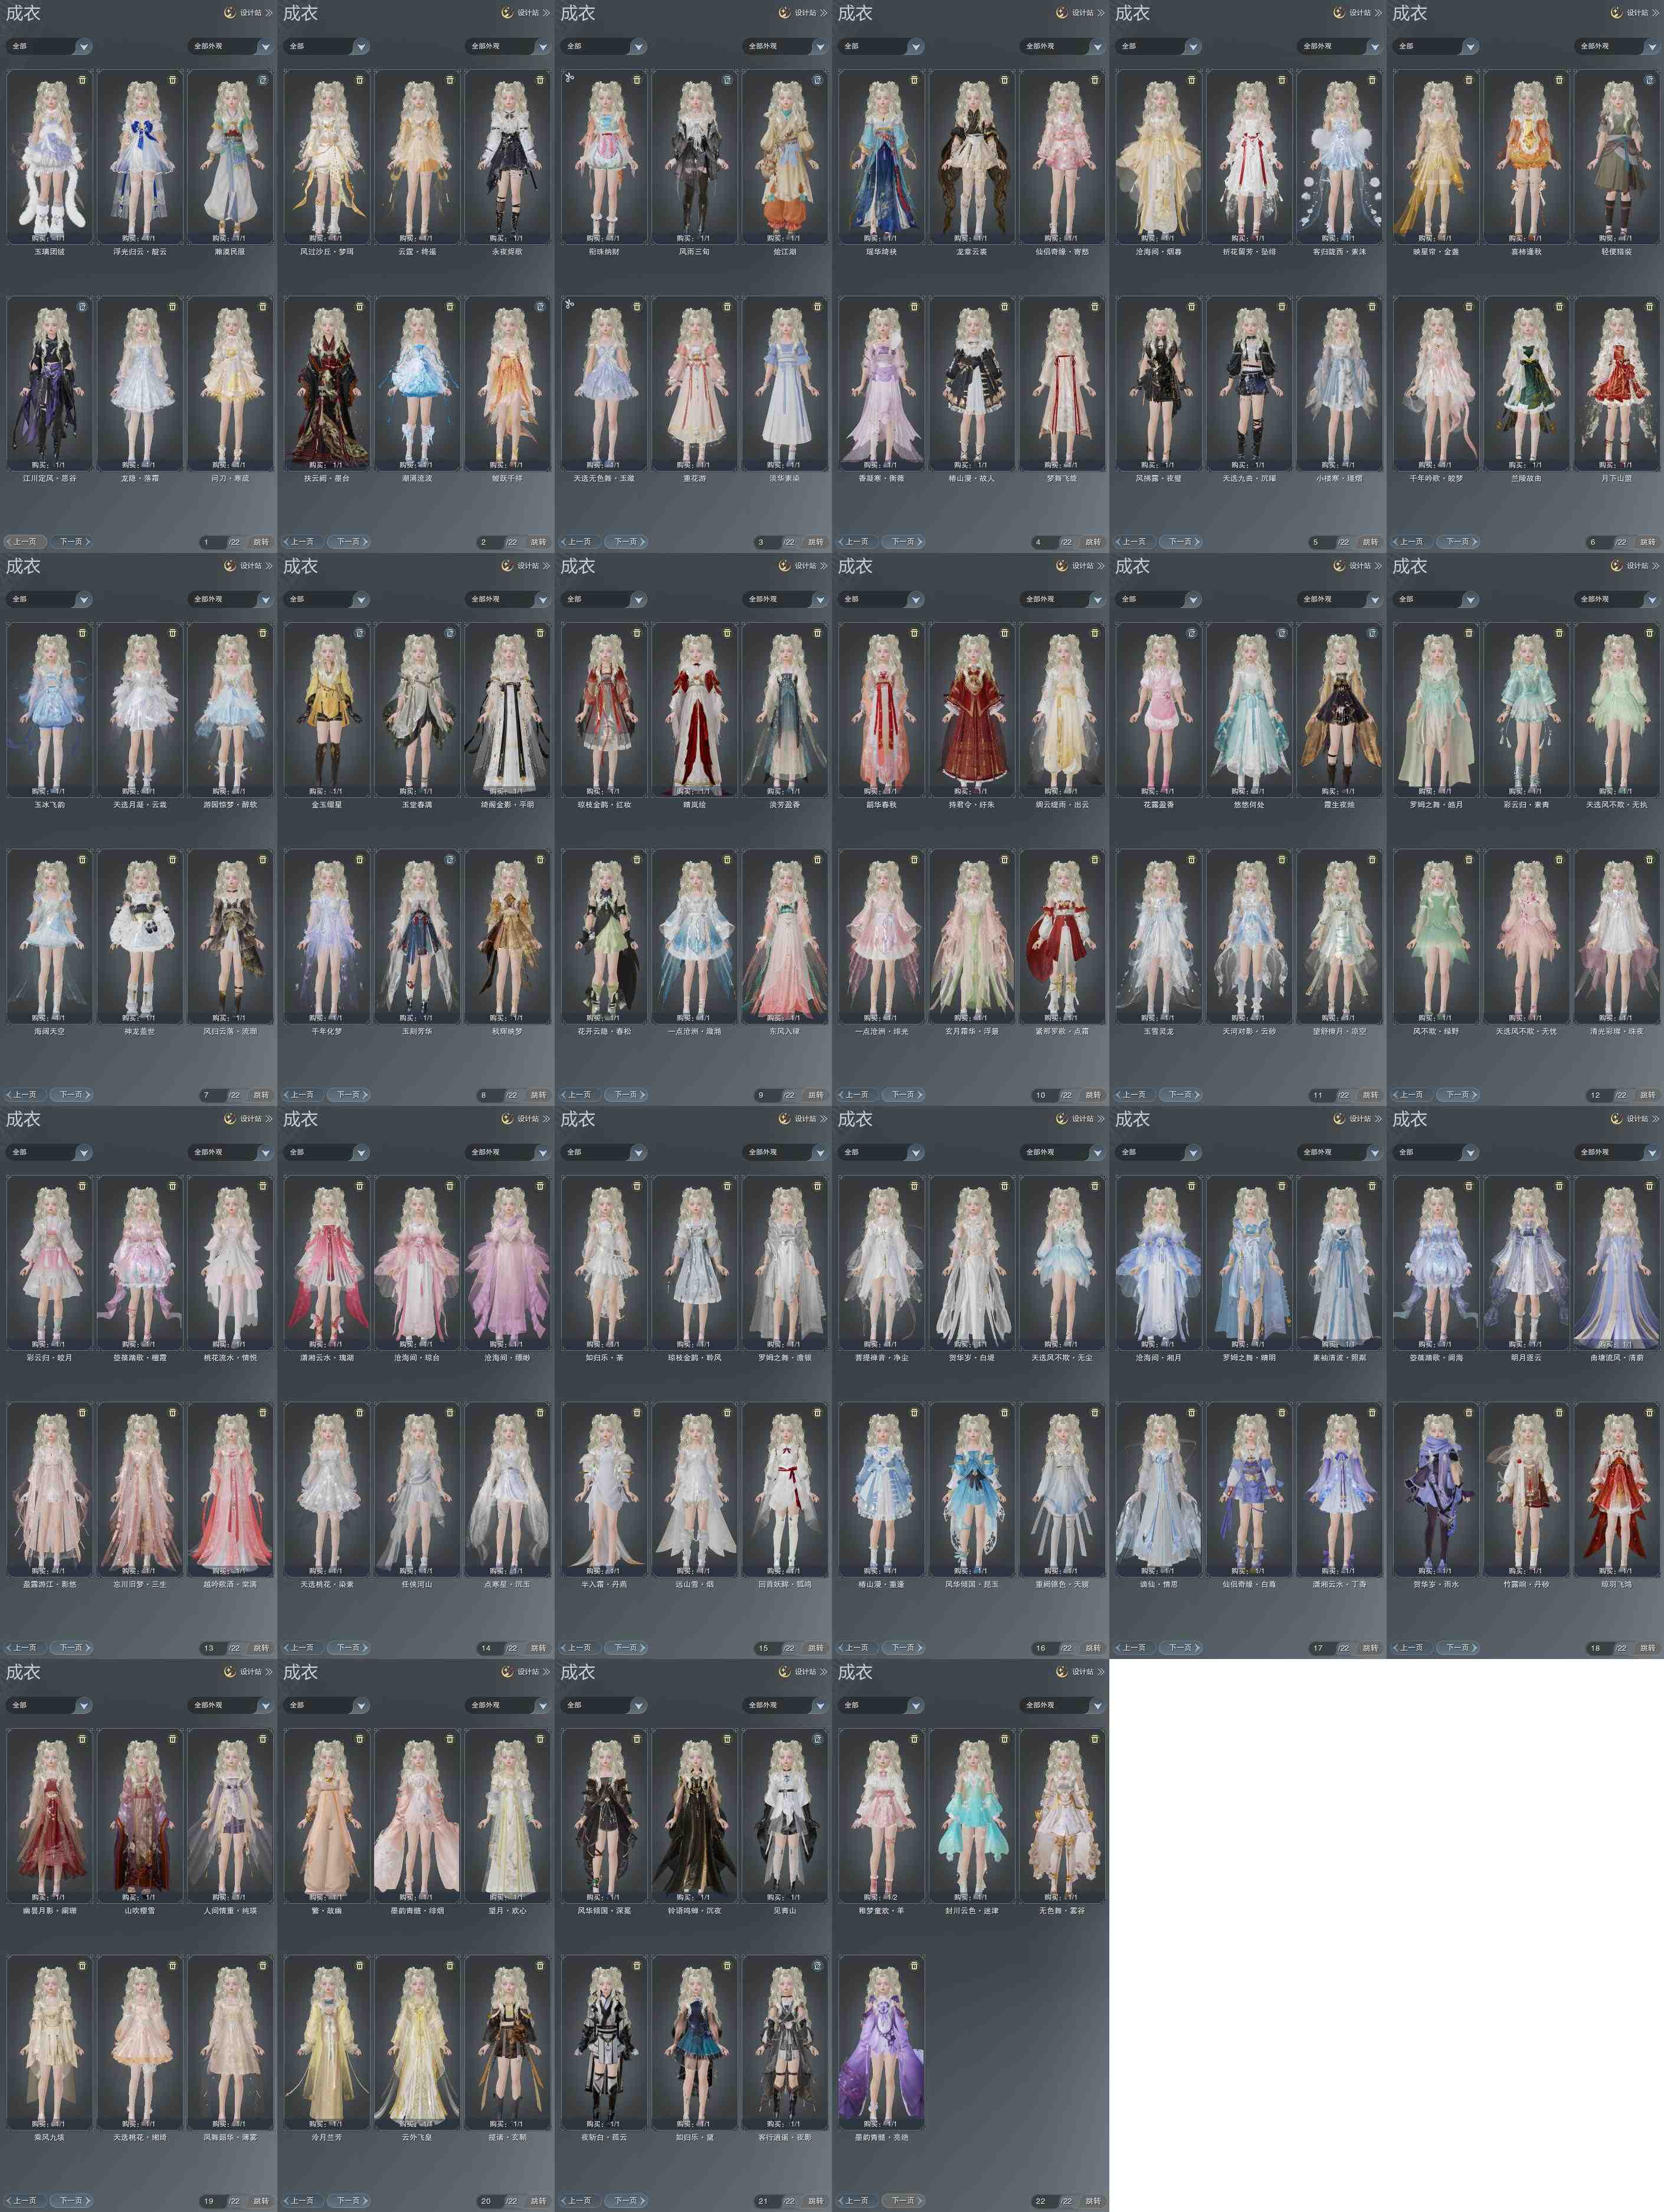Open 设计站 link in page 1 panel
This screenshot has height=2212, width=1664.
pos(249,13)
